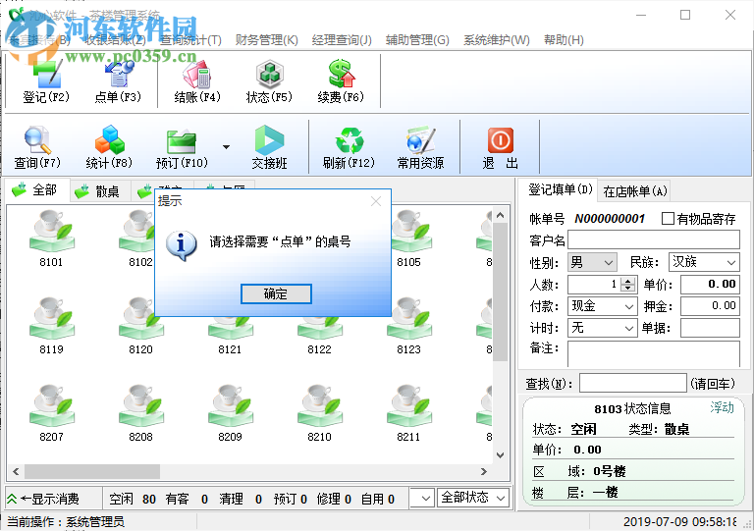The width and height of the screenshot is (754, 531).
Task: Select table 8210
Action: [x=320, y=413]
